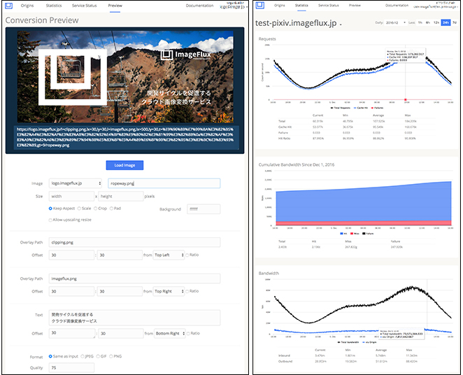The width and height of the screenshot is (463, 375).
Task: Toggle Total bandwidth legend in Bandwidth chart
Action: 348,342
